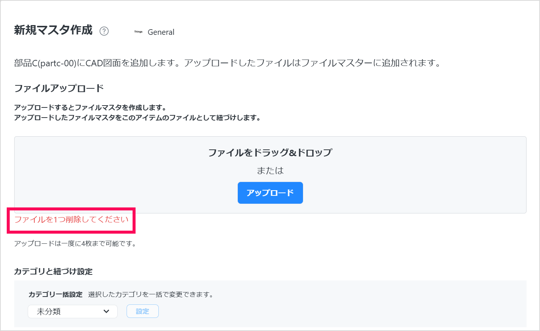Click the 設定 button
The image size is (540, 331).
(x=142, y=312)
